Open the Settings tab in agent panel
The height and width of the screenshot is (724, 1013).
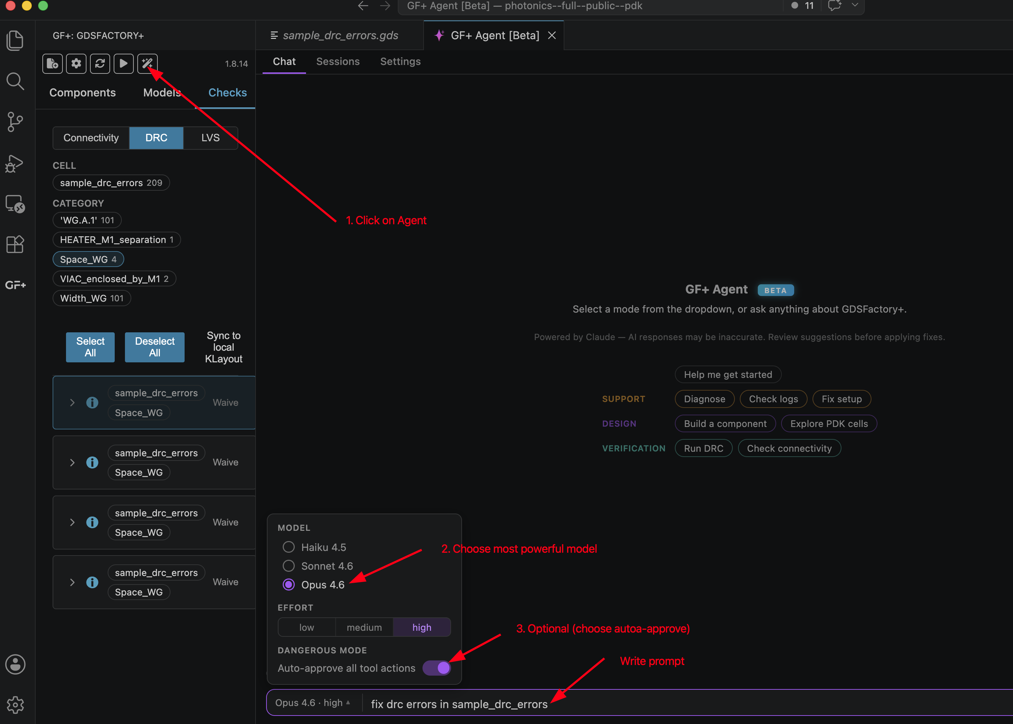400,61
